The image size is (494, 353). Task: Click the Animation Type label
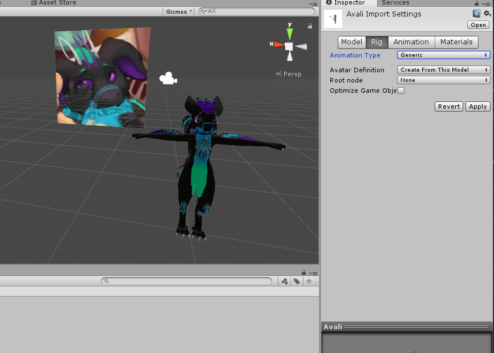click(x=355, y=55)
